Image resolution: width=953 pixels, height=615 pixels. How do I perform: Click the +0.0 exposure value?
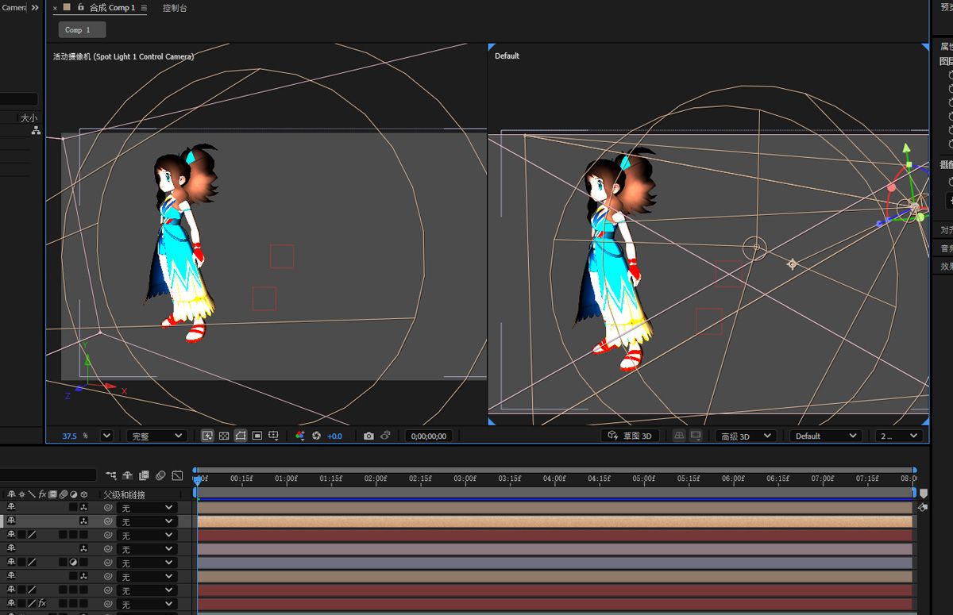[x=334, y=436]
